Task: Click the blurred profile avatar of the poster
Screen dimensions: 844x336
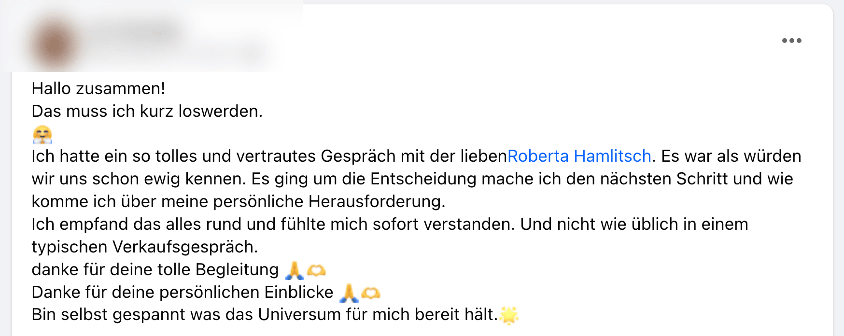Action: pos(54,44)
